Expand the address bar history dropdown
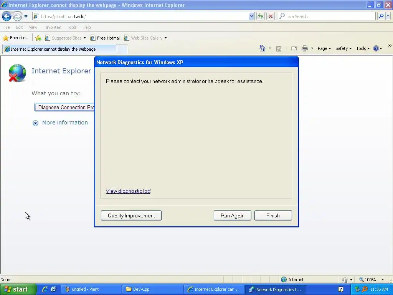393x295 pixels. [x=251, y=17]
